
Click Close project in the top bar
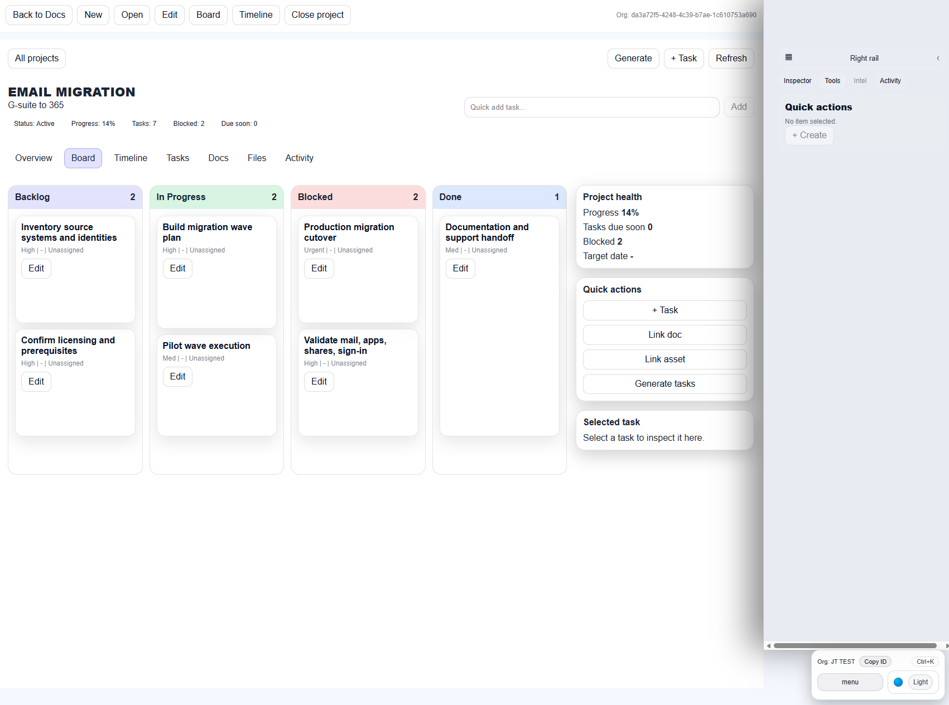pyautogui.click(x=317, y=14)
